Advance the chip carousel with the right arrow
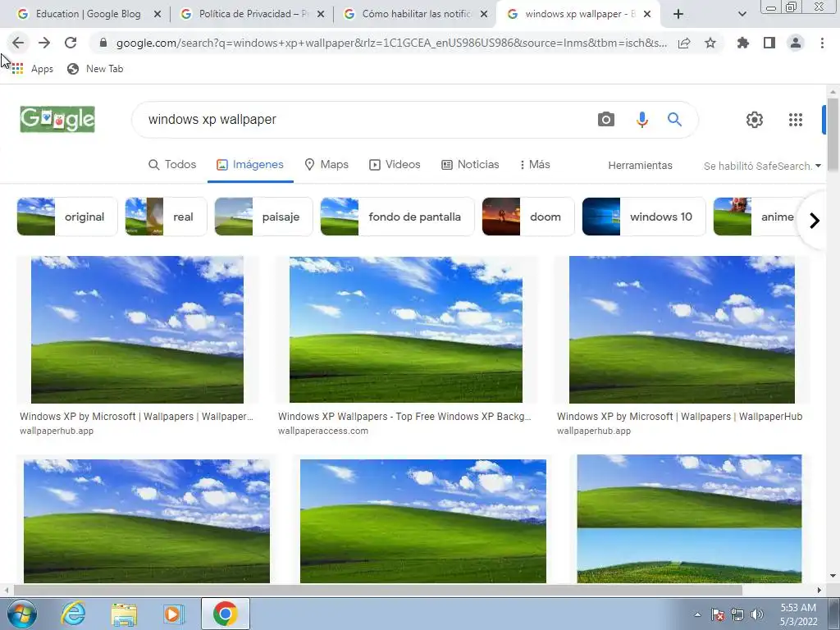This screenshot has height=630, width=840. click(x=815, y=220)
